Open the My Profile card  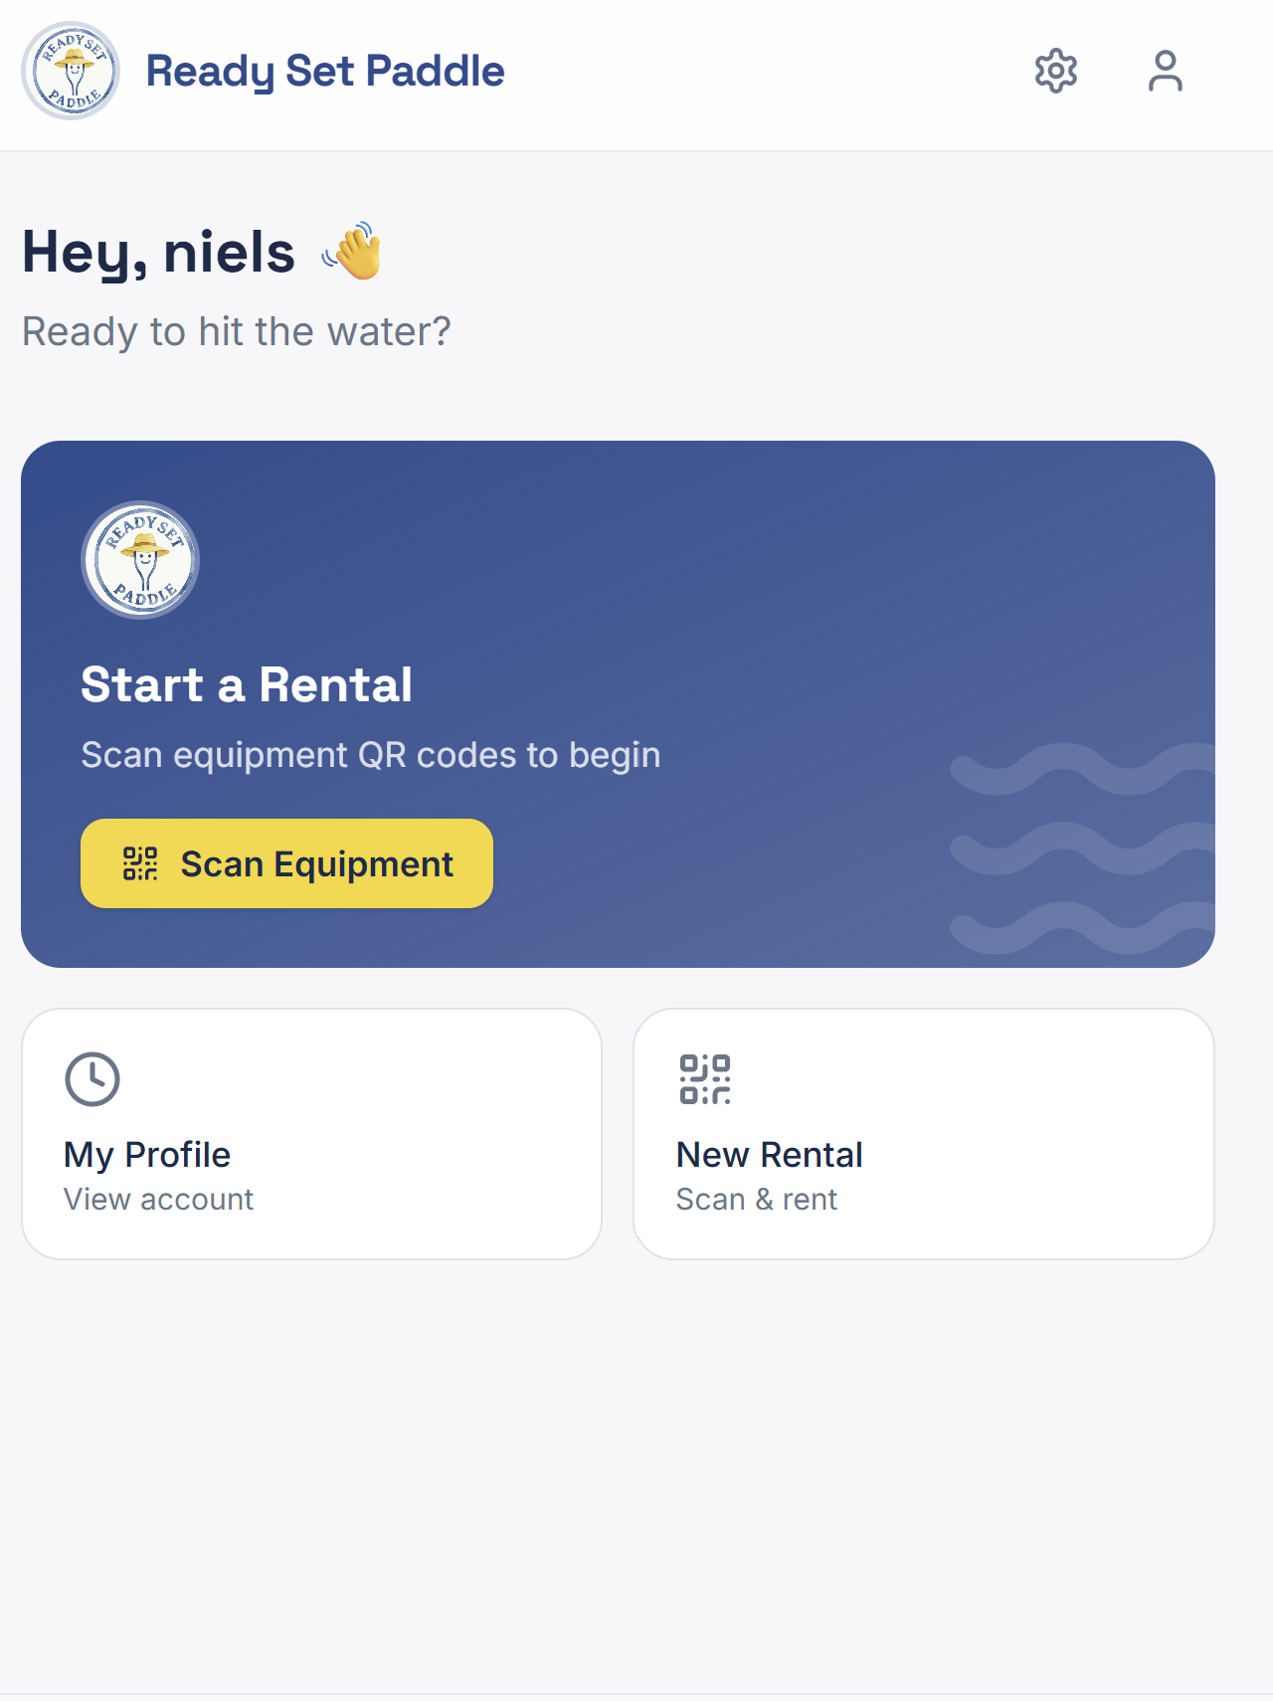tap(313, 1134)
